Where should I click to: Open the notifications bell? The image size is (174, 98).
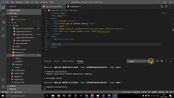click(171, 92)
